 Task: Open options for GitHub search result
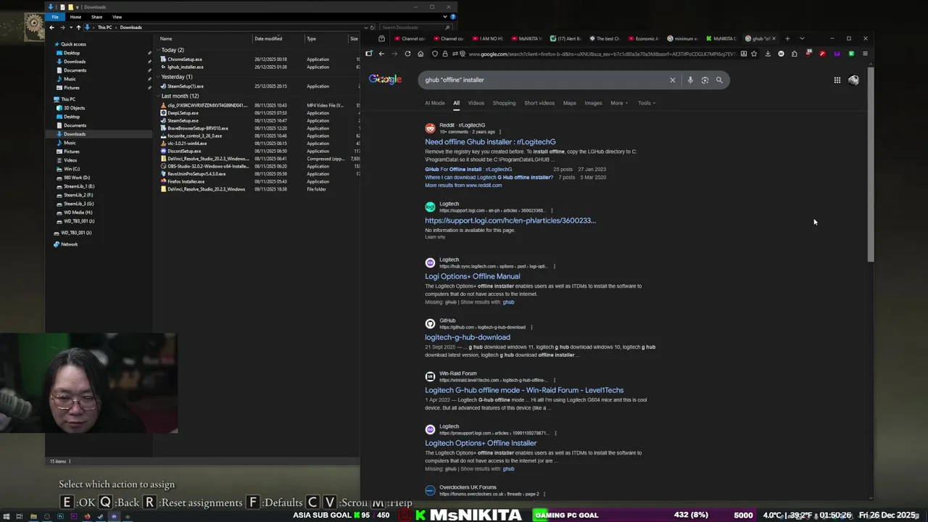tap(531, 327)
